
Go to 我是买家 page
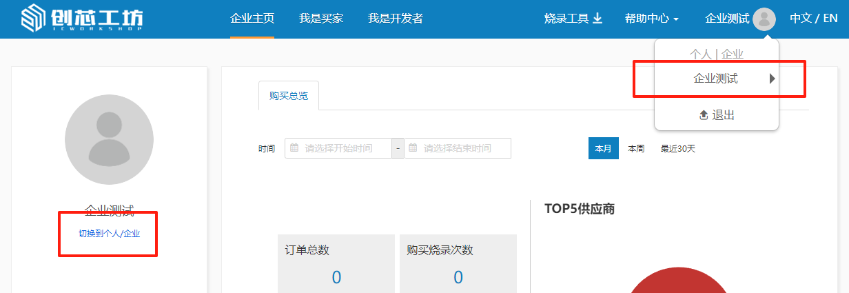(321, 19)
